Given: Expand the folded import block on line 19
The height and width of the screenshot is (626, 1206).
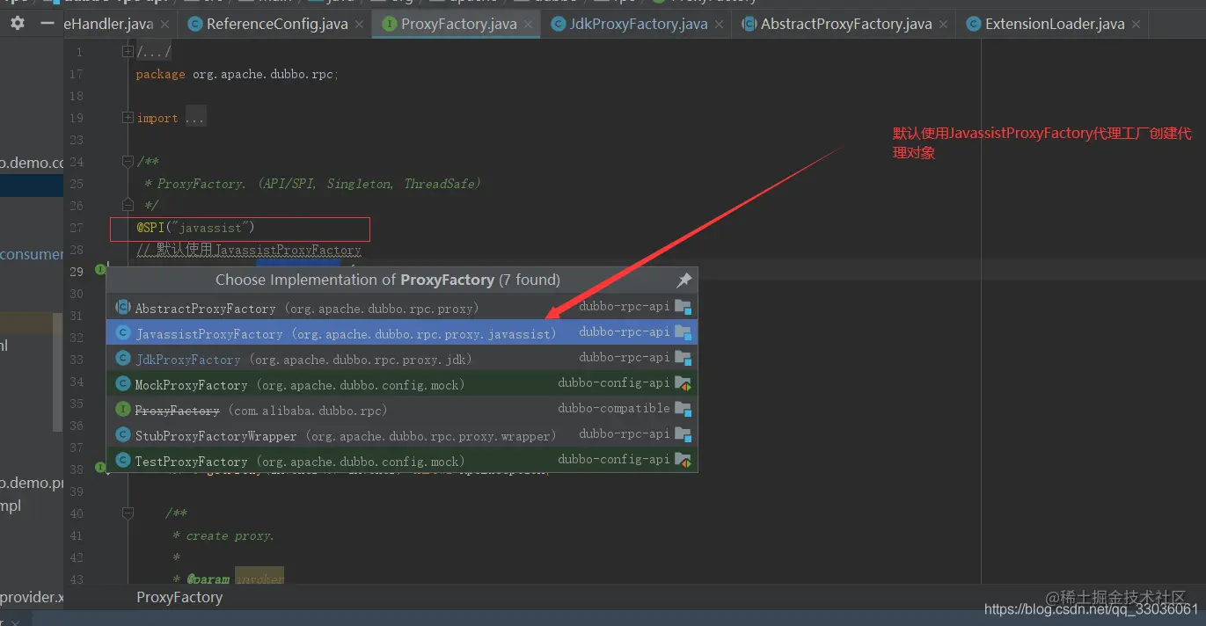Looking at the screenshot, I should 128,118.
